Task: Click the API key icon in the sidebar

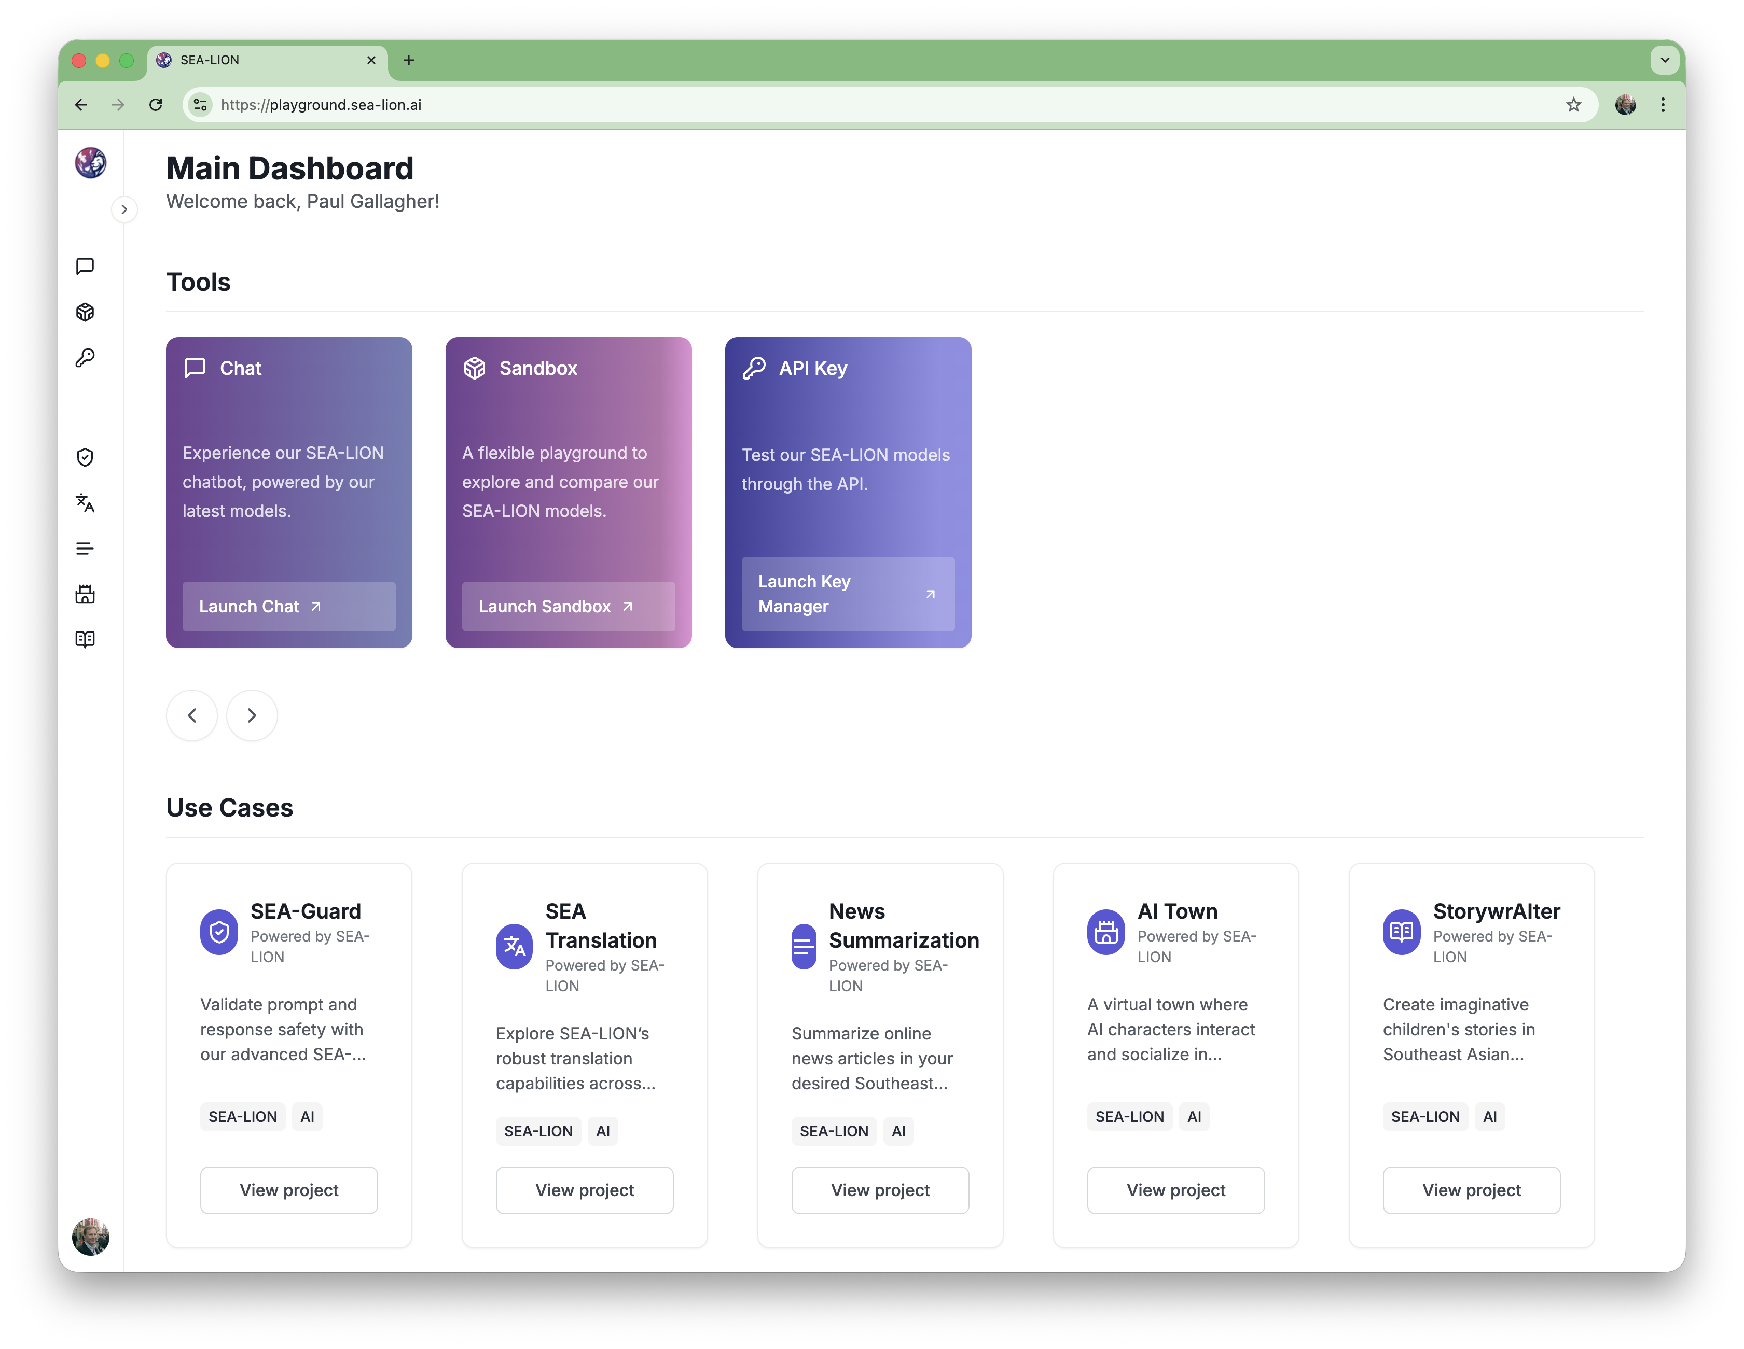Action: point(86,358)
